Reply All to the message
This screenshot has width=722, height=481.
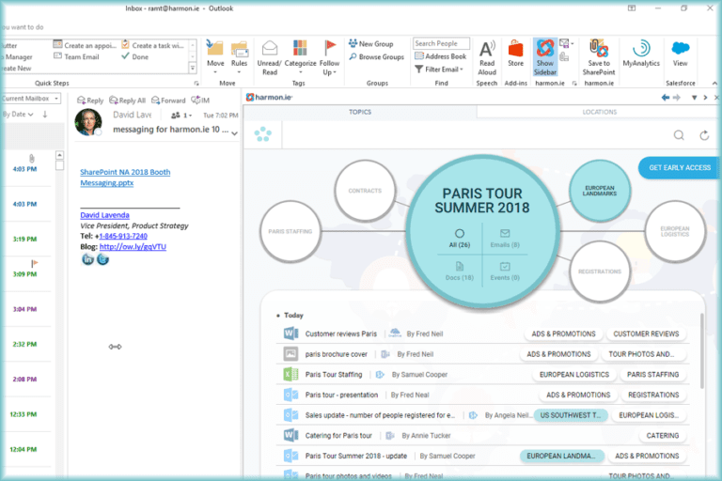pyautogui.click(x=128, y=100)
